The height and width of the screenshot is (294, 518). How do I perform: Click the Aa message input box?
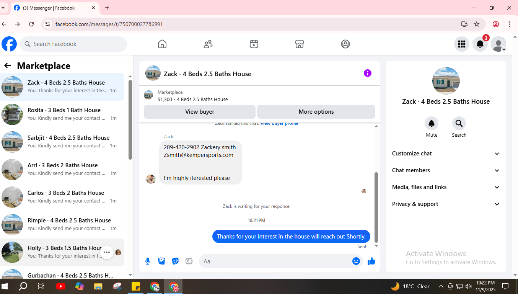(280, 261)
